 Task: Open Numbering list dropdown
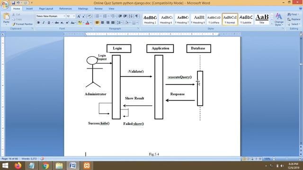[x=108, y=16]
